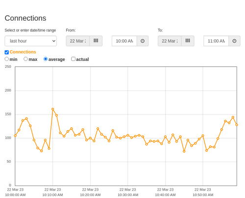Click the dropdown arrow of range selector

[54, 41]
